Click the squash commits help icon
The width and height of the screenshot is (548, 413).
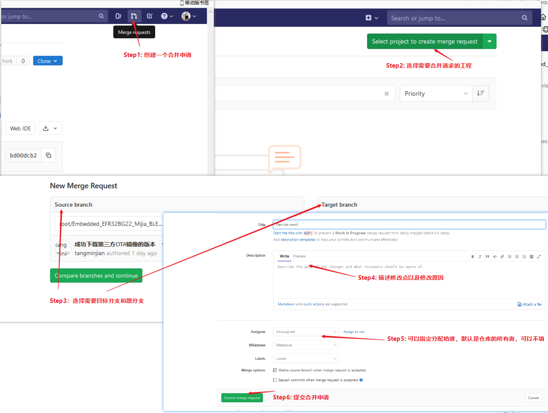[361, 380]
